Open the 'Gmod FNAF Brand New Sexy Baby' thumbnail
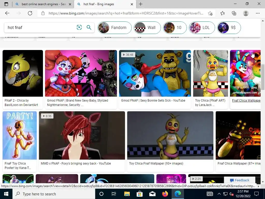The width and height of the screenshot is (265, 199). point(81,73)
